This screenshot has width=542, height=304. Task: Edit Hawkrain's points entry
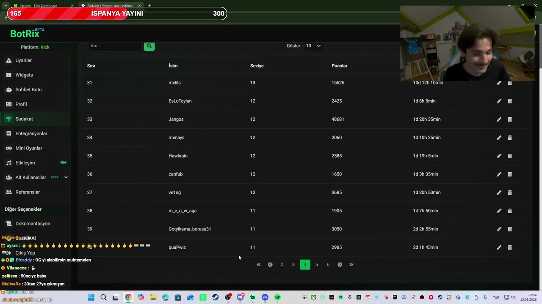(499, 156)
